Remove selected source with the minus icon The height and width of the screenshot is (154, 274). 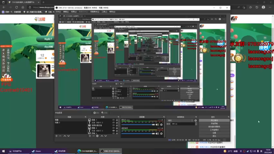click(94, 136)
